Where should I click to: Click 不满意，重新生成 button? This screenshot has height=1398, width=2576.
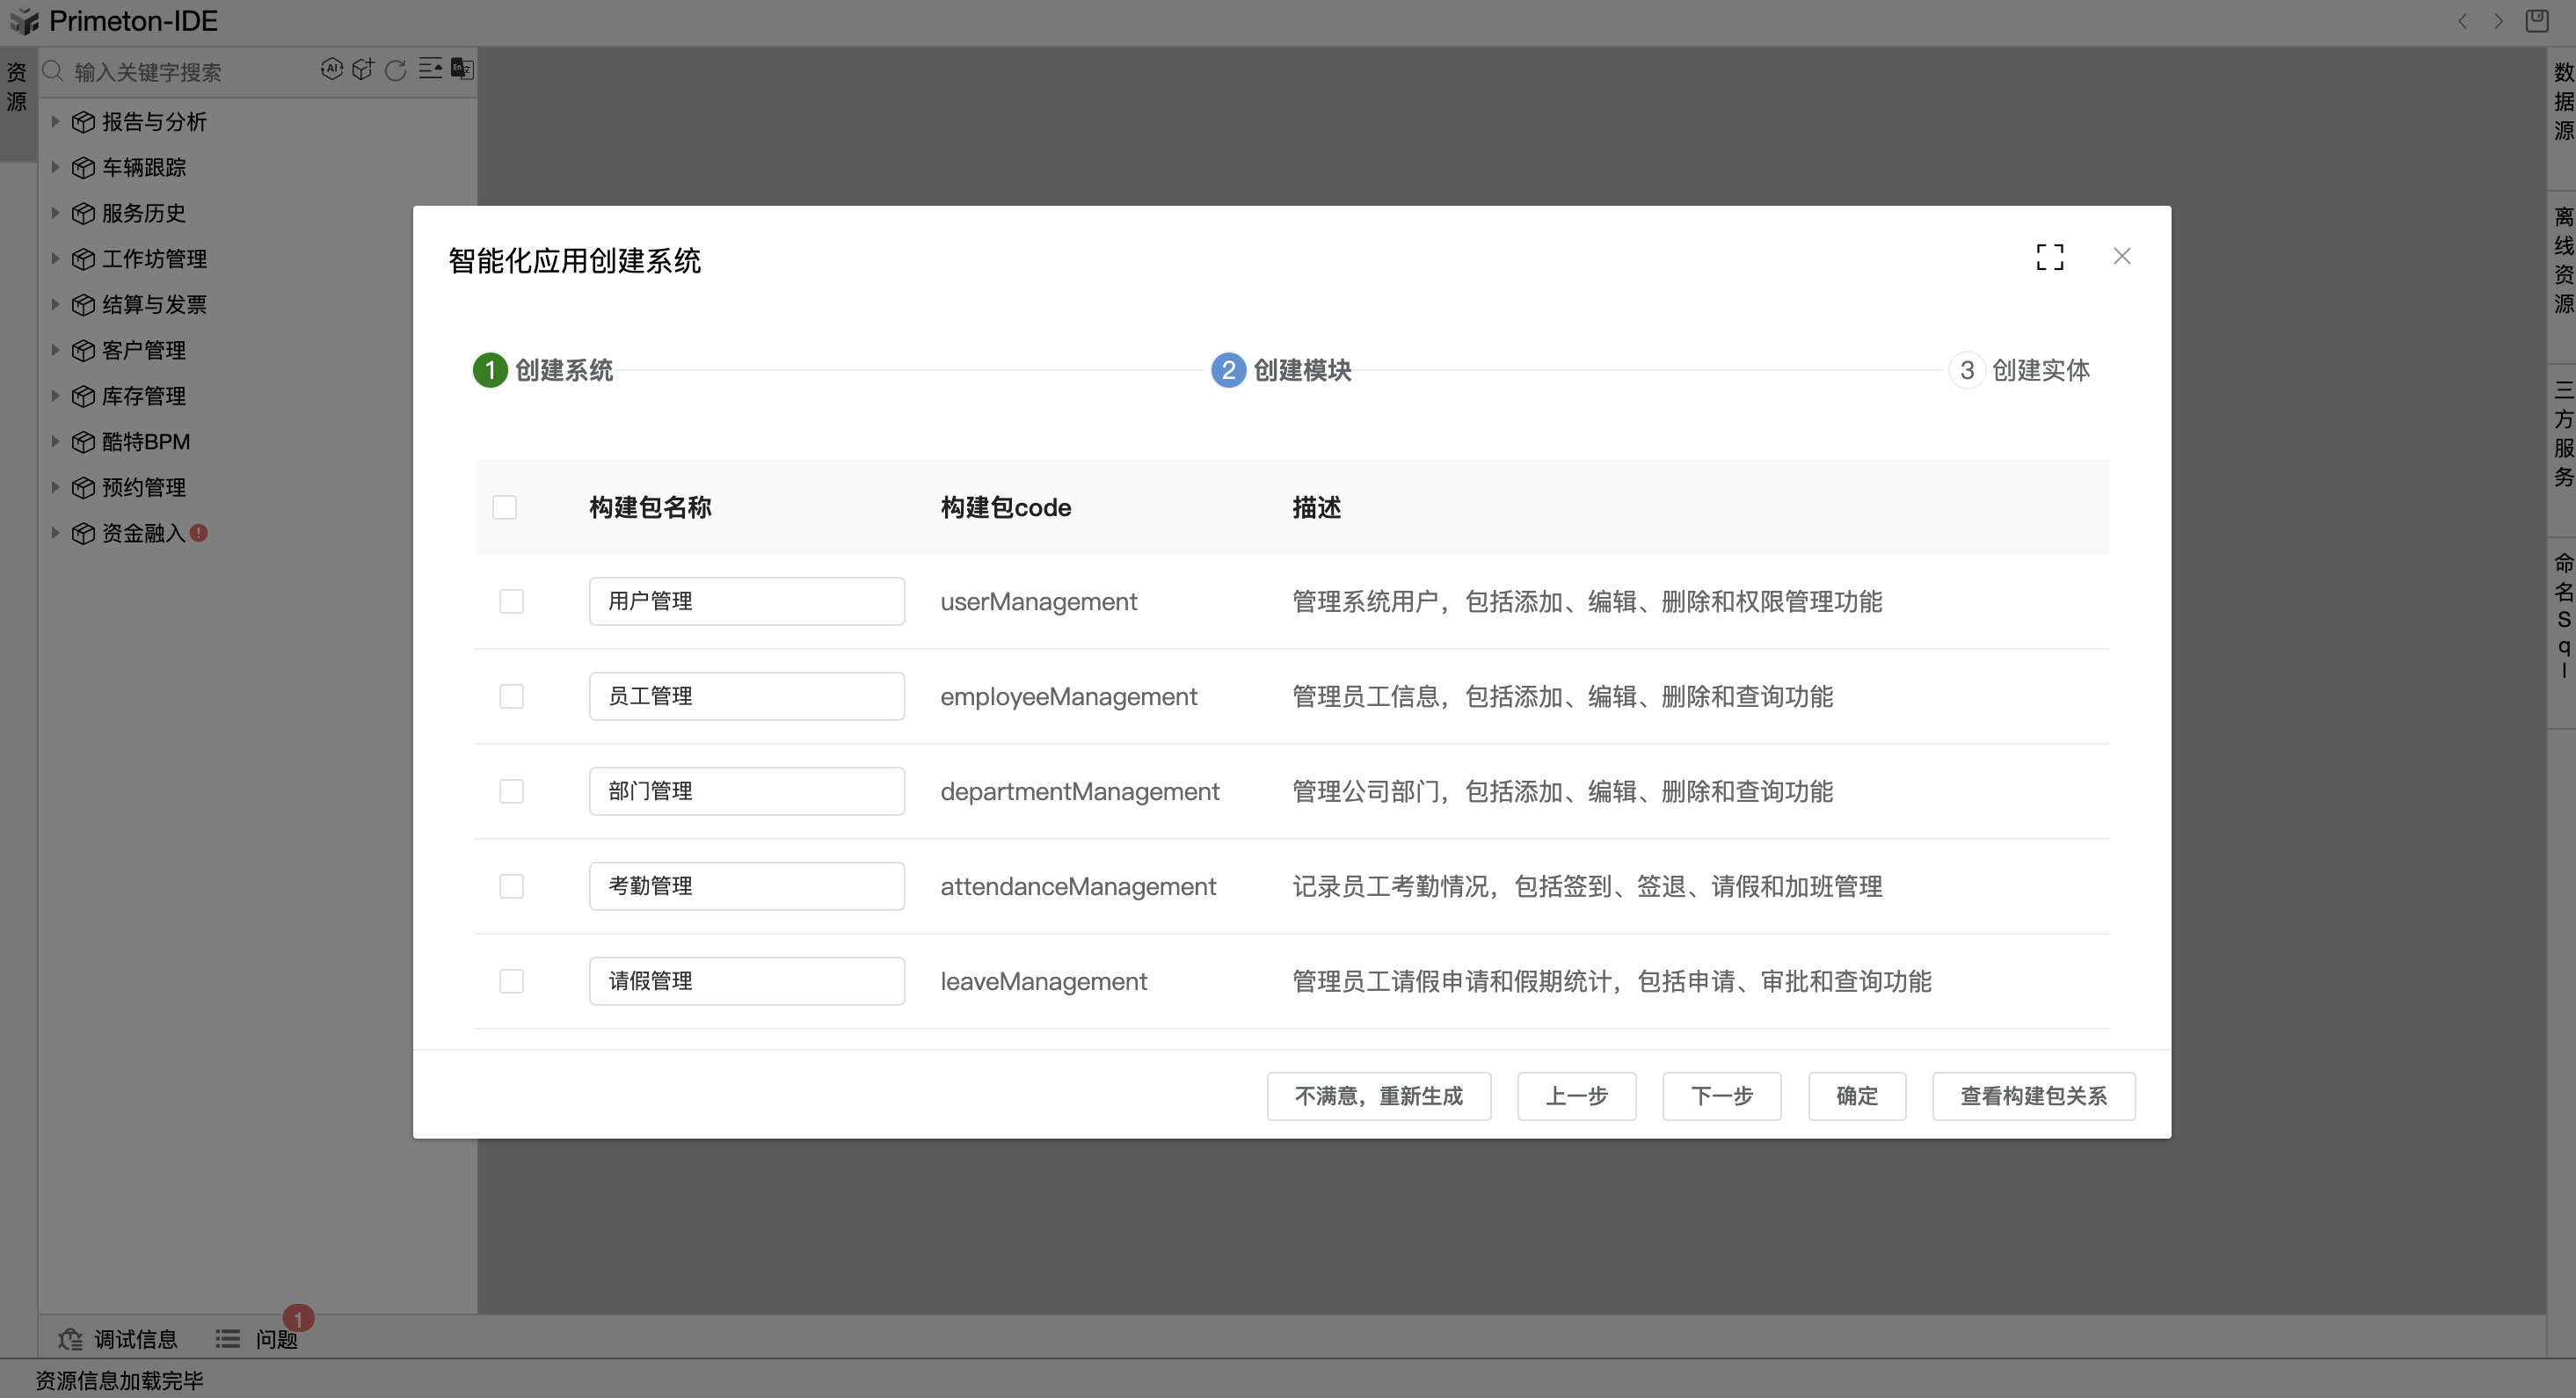coord(1378,1096)
